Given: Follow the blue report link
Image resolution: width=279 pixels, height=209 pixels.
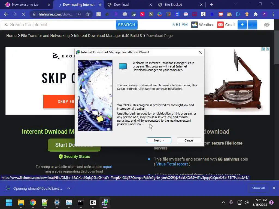Looking at the screenshot, I should [107, 167].
